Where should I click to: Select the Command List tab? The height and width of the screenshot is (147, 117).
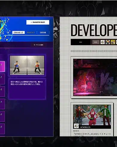[x=19, y=33]
